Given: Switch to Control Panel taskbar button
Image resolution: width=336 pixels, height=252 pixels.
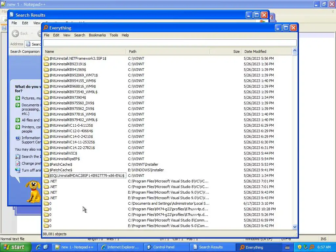Looking at the screenshot, I should (x=166, y=247).
